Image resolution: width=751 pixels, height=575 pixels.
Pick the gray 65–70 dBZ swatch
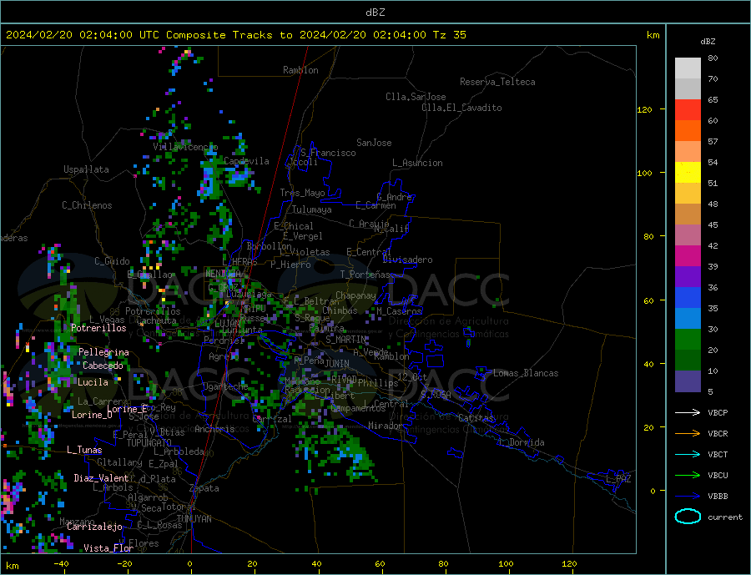(688, 89)
